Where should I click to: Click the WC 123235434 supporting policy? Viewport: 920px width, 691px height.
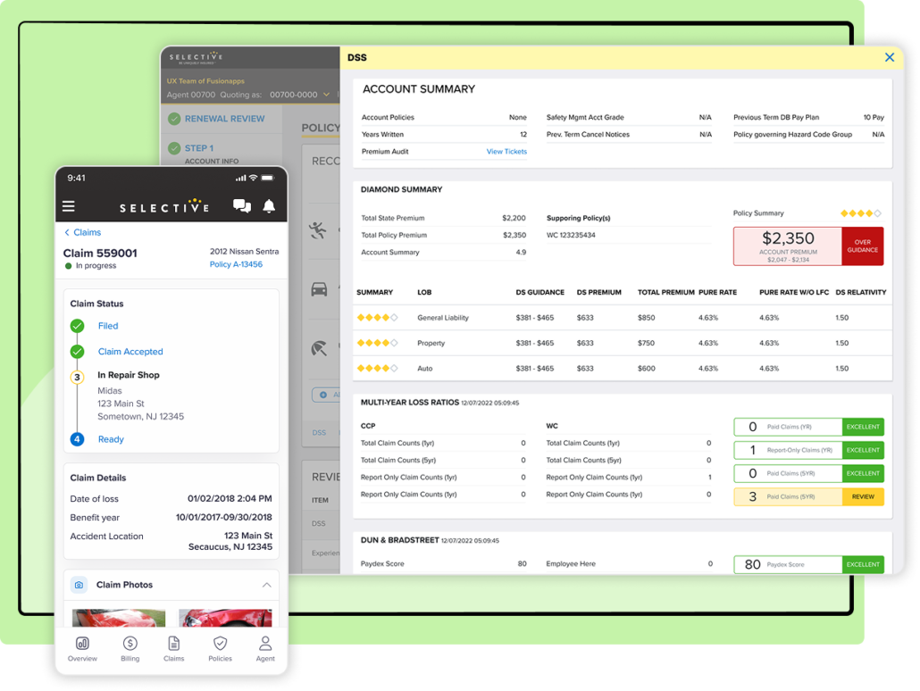click(571, 235)
